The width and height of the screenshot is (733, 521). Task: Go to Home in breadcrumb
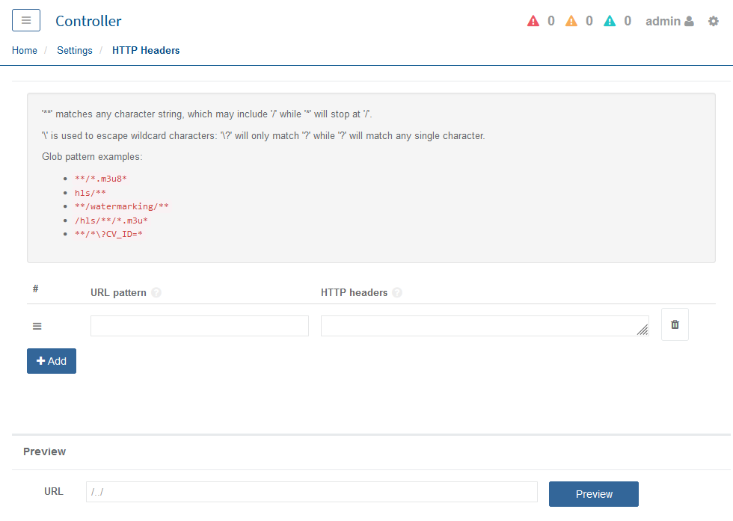click(x=25, y=51)
